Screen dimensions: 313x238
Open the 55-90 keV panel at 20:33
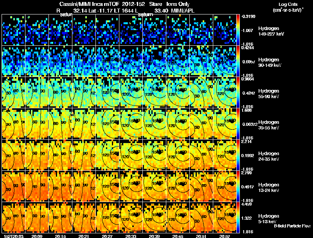131,93
